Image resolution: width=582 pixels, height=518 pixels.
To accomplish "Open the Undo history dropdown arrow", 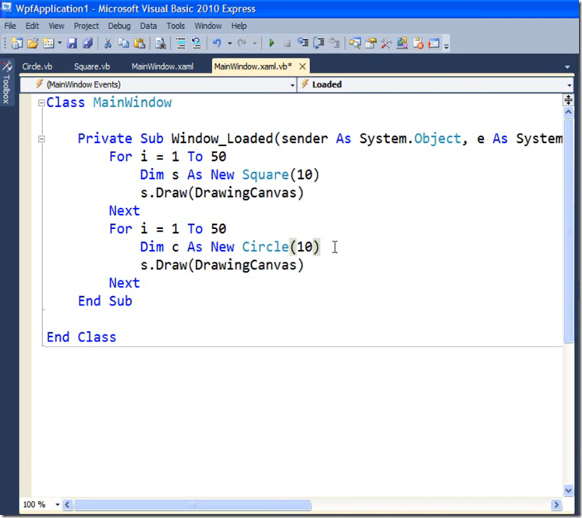I will [x=229, y=44].
